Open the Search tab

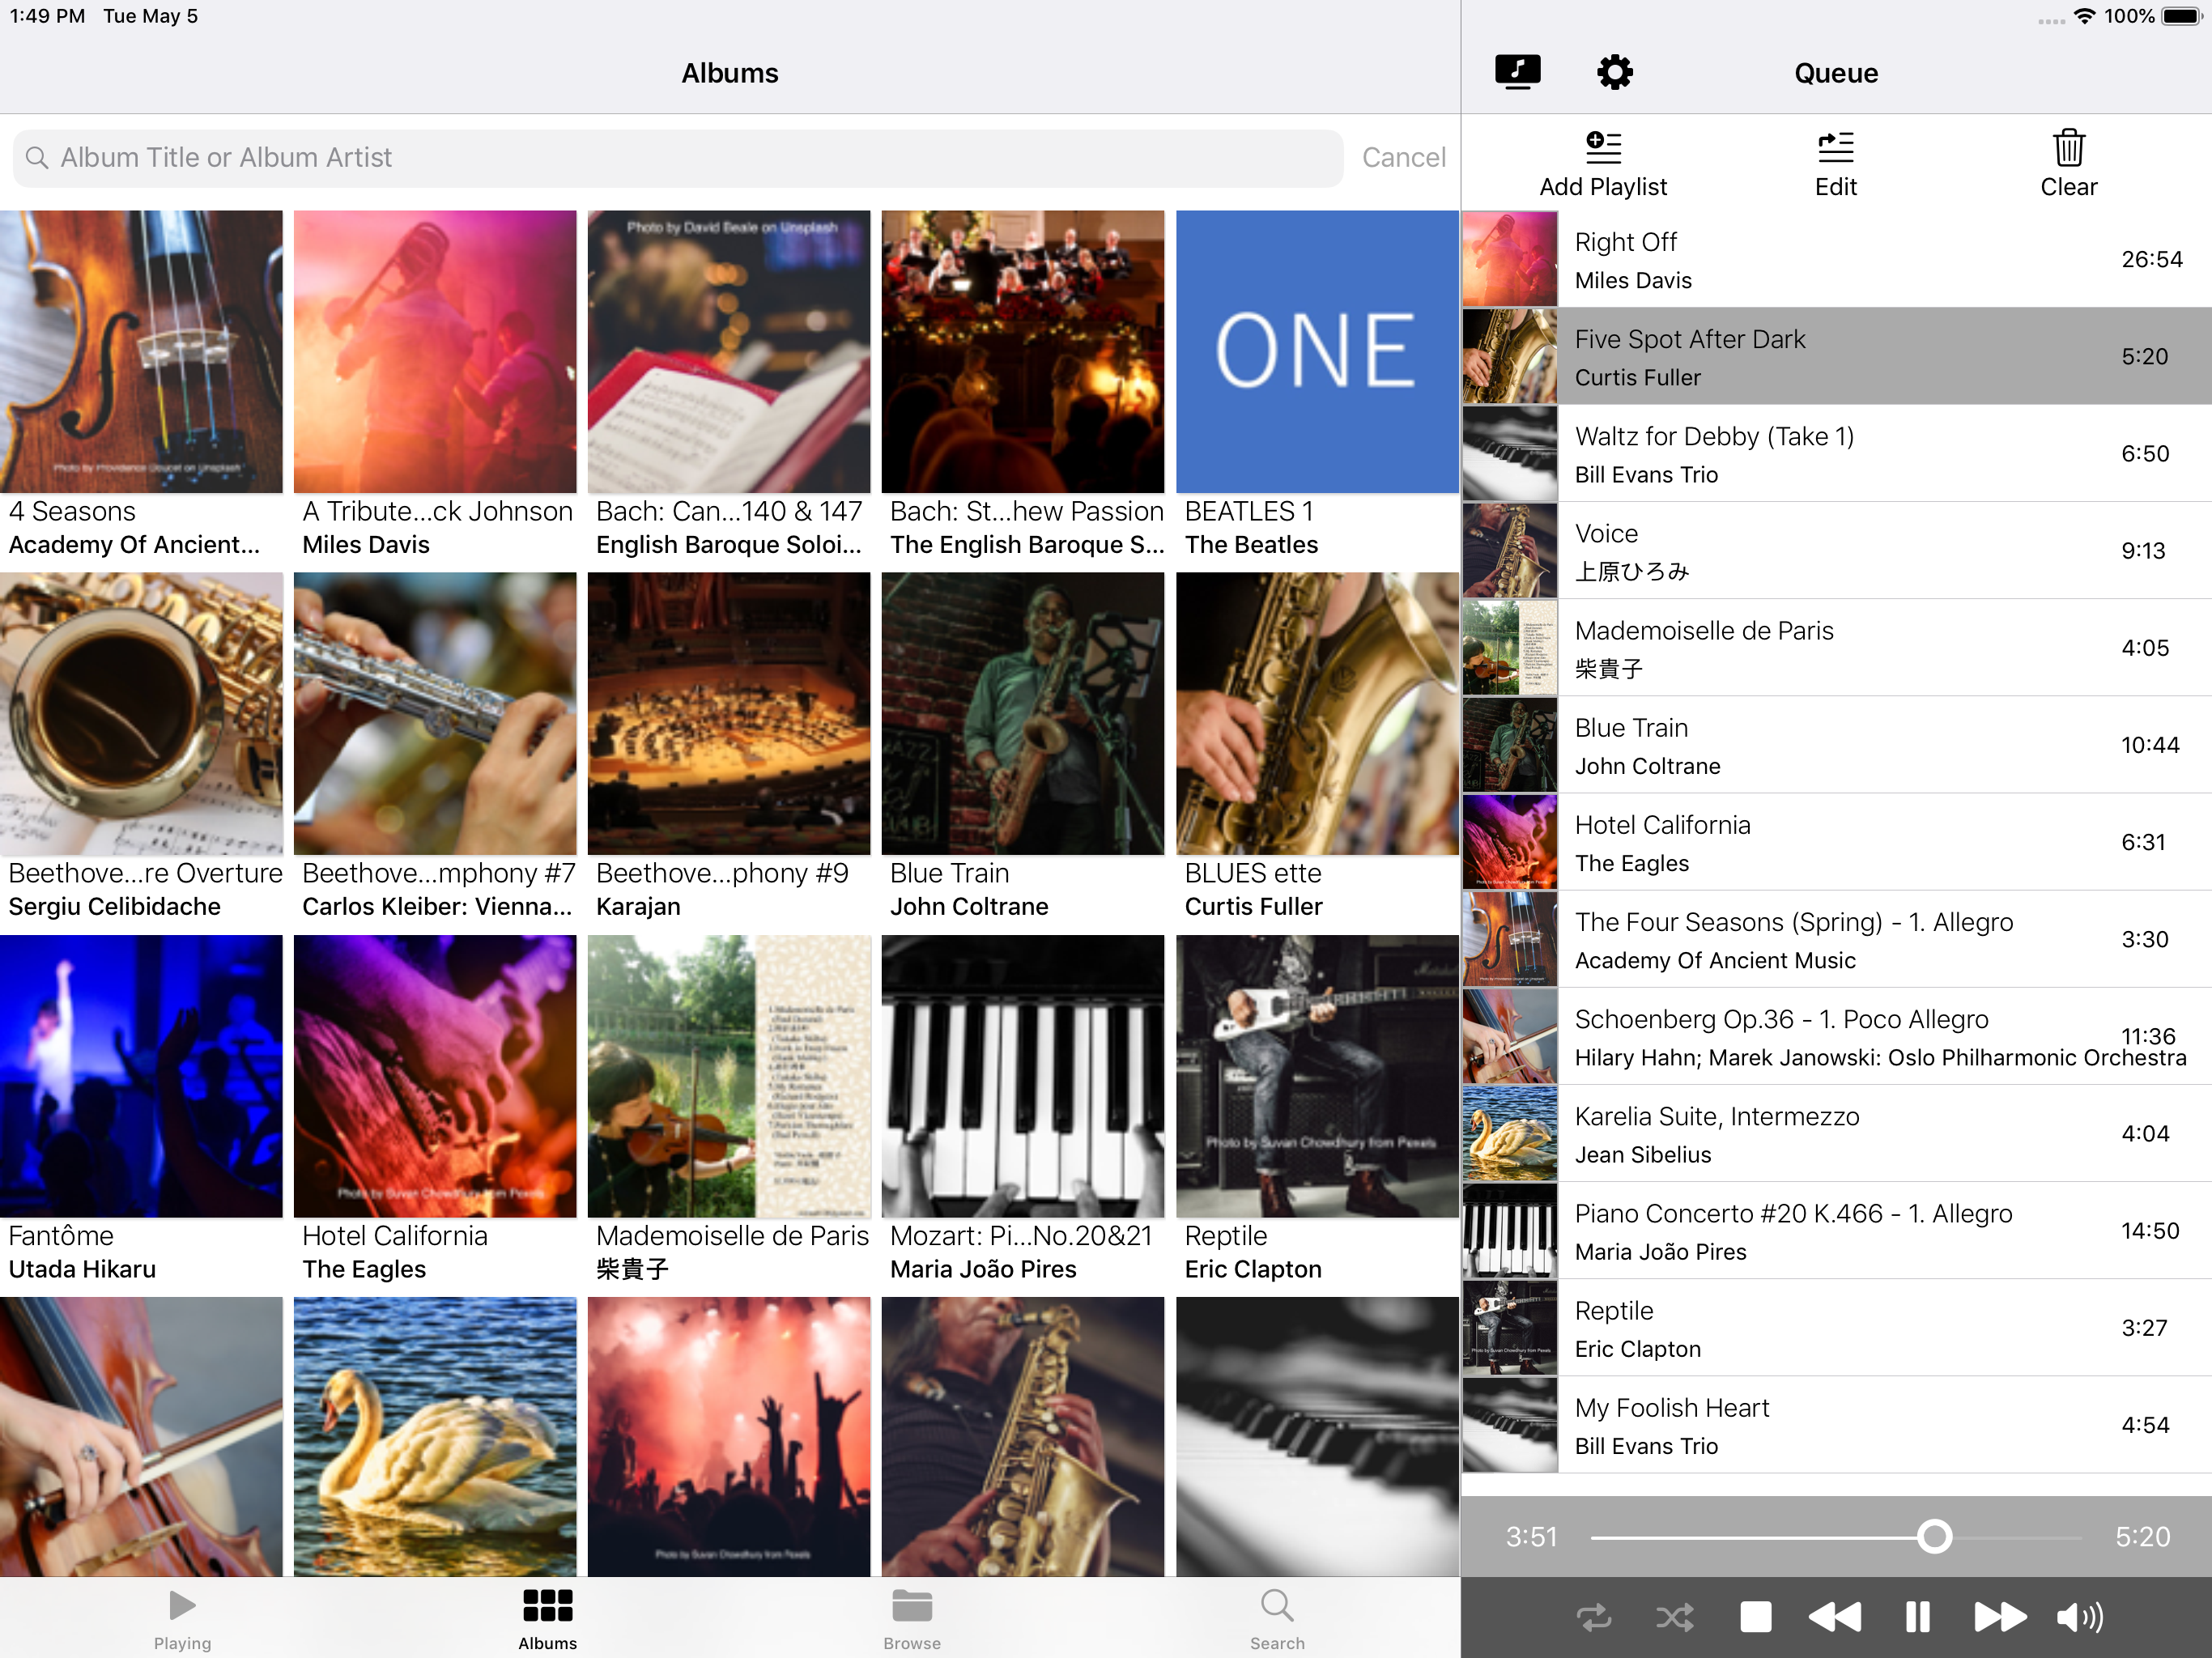(1277, 1619)
